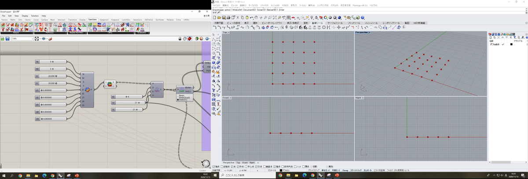The height and width of the screenshot is (179, 528).
Task: Open the Solution menu in Grasshopper
Action: 35,16
